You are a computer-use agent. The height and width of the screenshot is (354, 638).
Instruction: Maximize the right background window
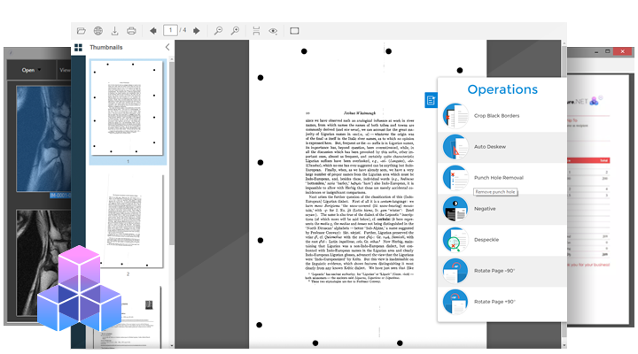(x=608, y=51)
